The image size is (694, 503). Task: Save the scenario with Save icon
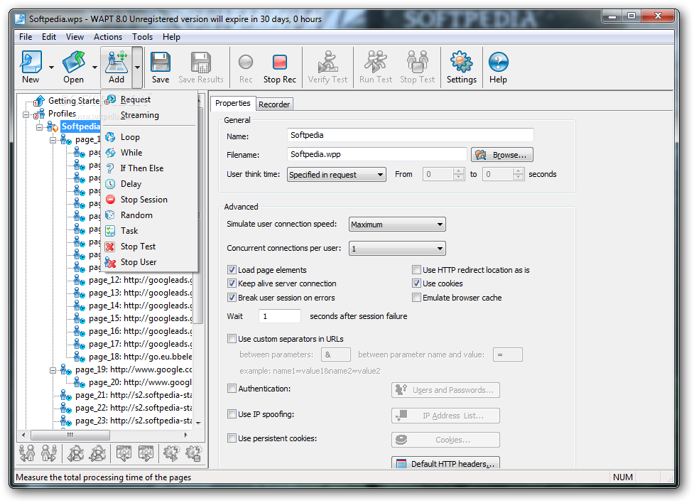click(x=161, y=67)
